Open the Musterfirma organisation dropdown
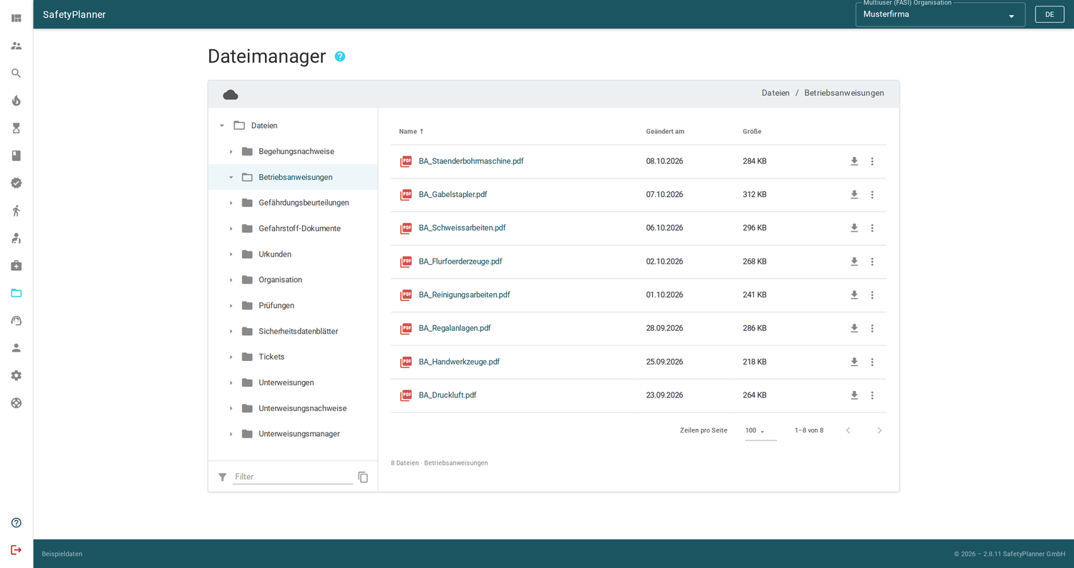 coord(940,14)
